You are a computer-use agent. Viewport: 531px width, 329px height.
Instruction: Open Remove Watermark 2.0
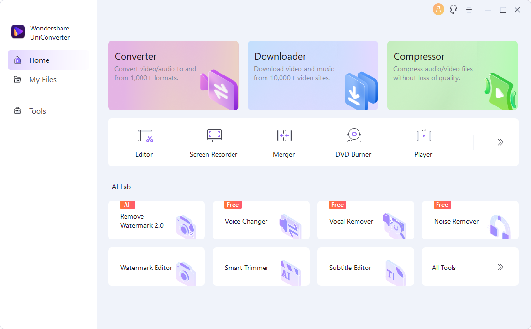(x=156, y=220)
